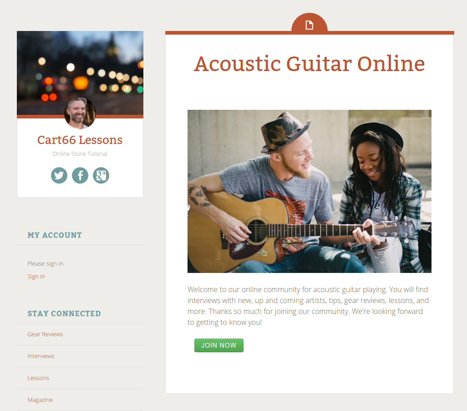467x411 pixels.
Task: Visit the Magazine link
Action: coord(40,400)
